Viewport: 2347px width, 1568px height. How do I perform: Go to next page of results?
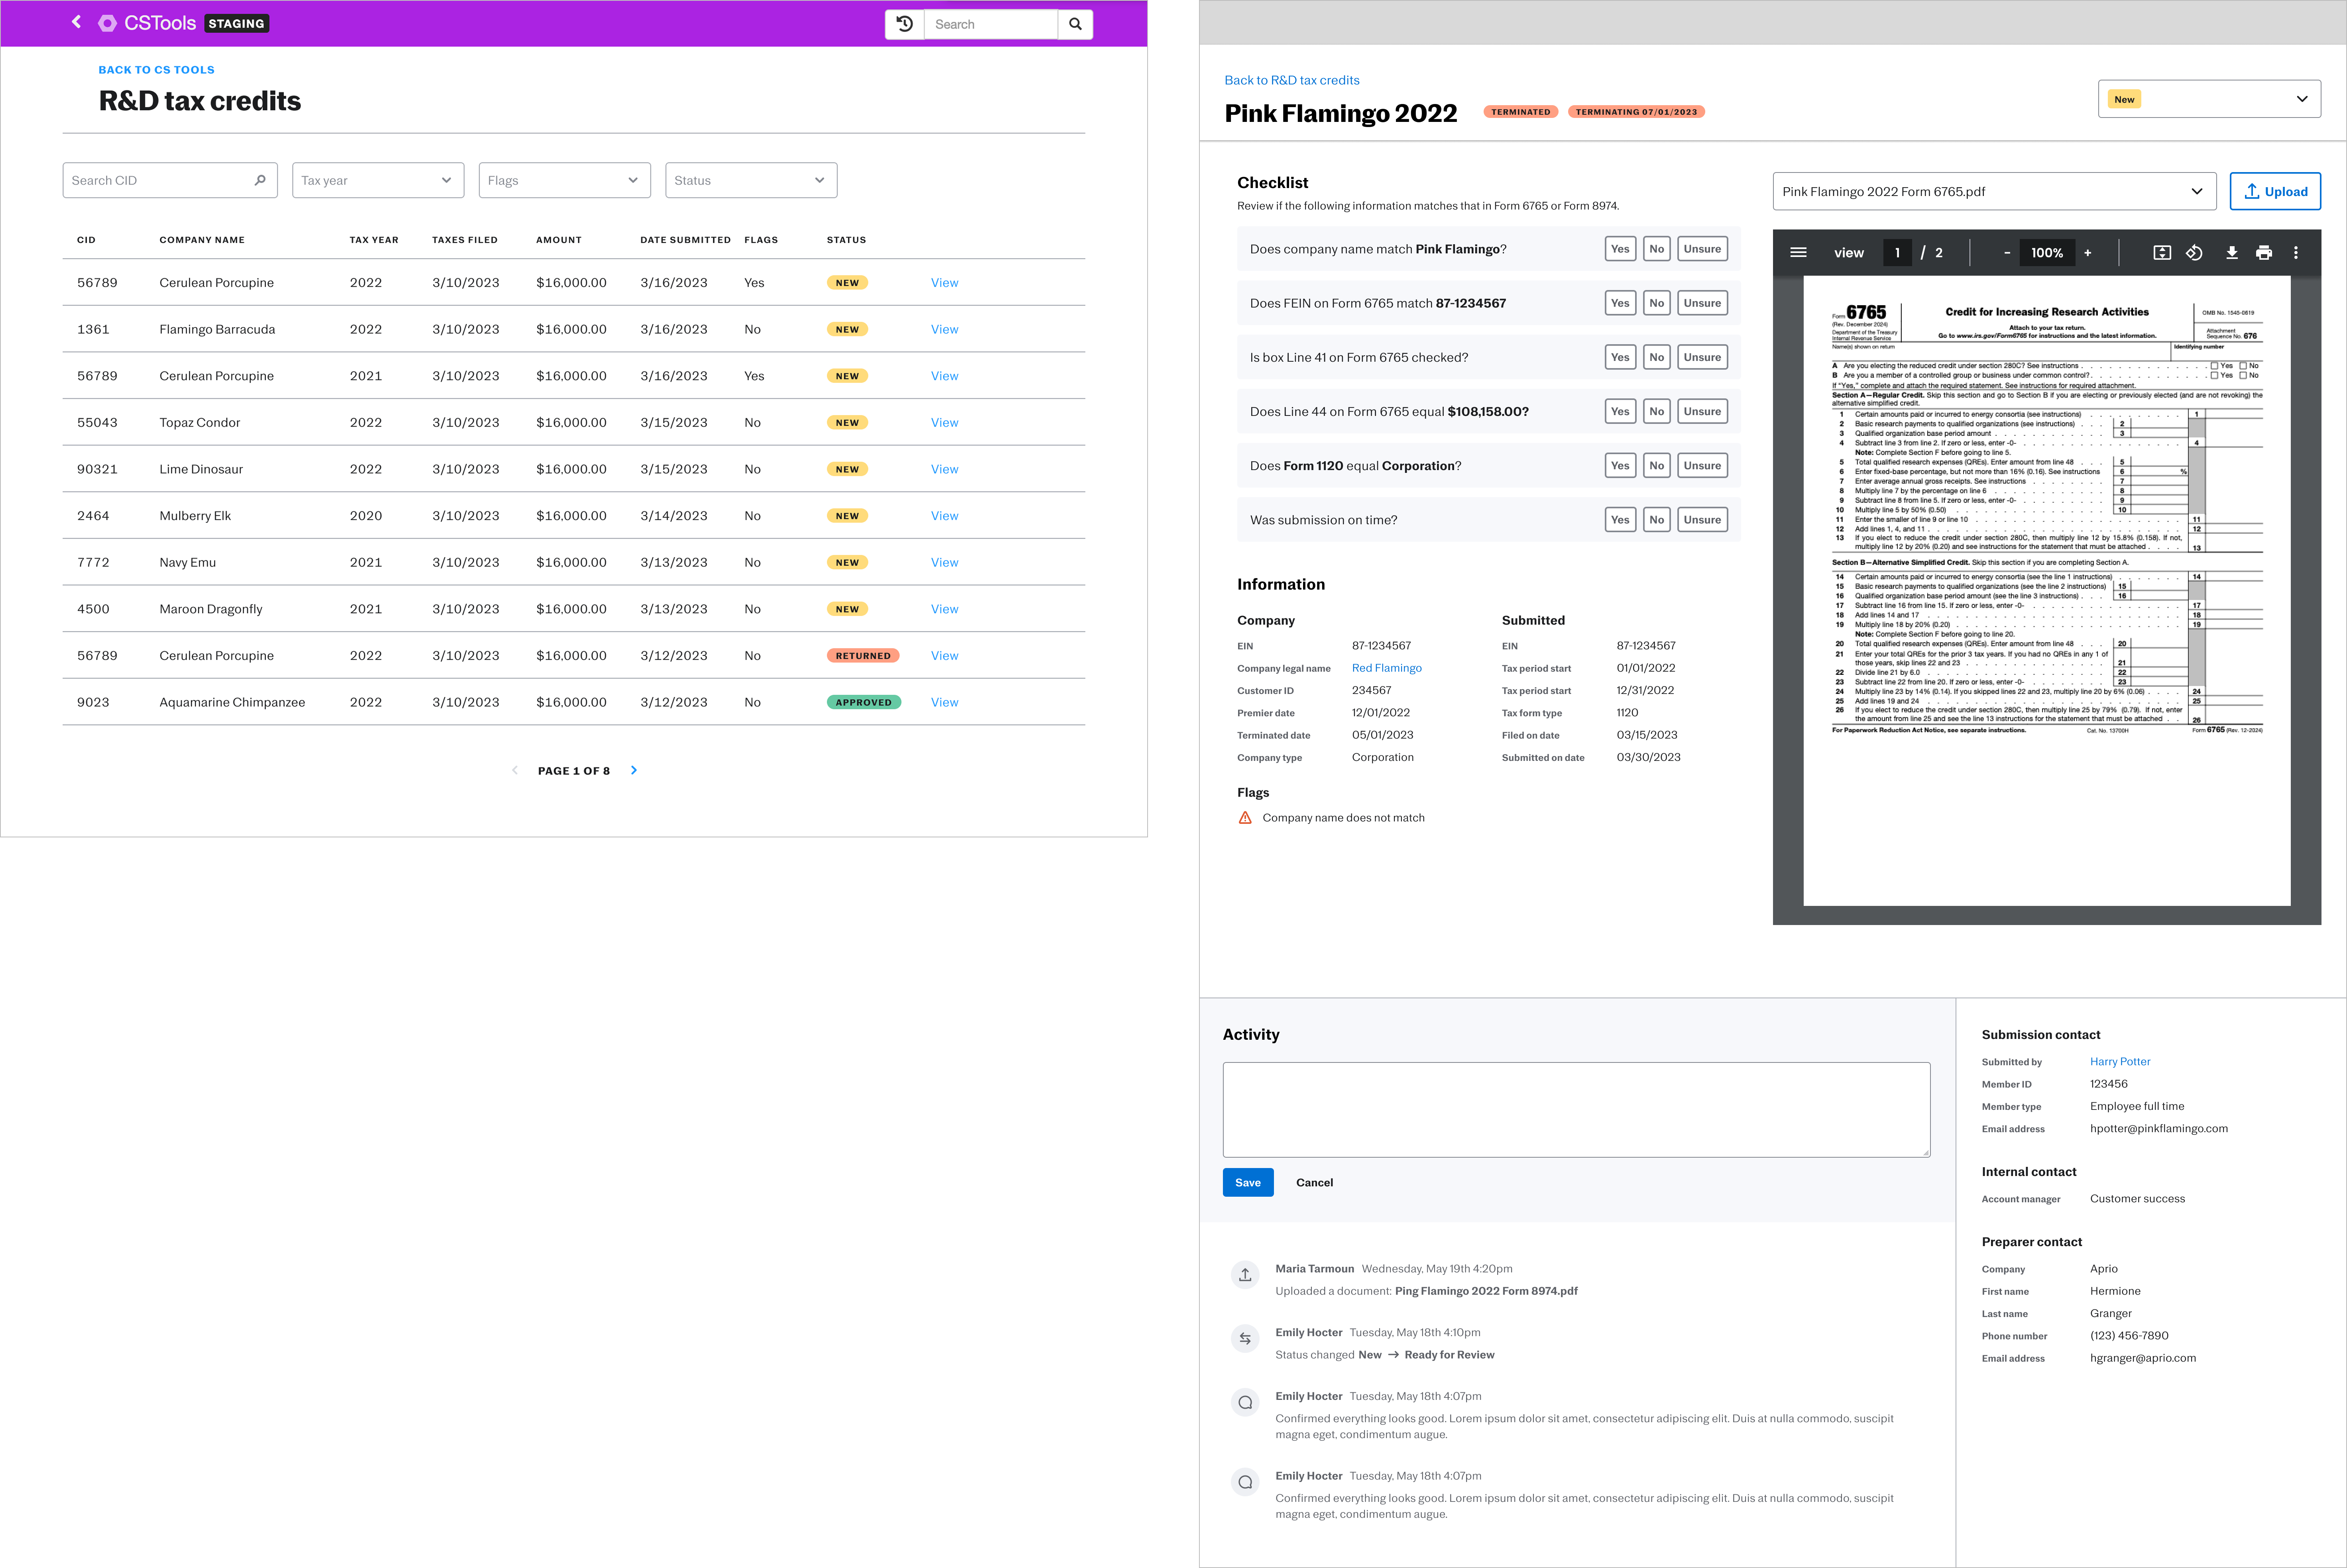[x=633, y=770]
